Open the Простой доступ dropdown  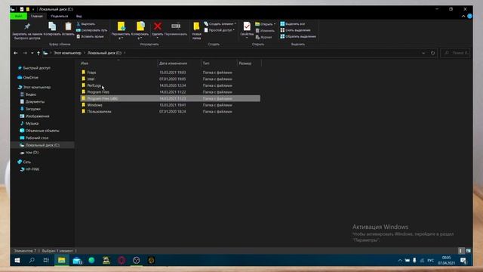(x=220, y=30)
